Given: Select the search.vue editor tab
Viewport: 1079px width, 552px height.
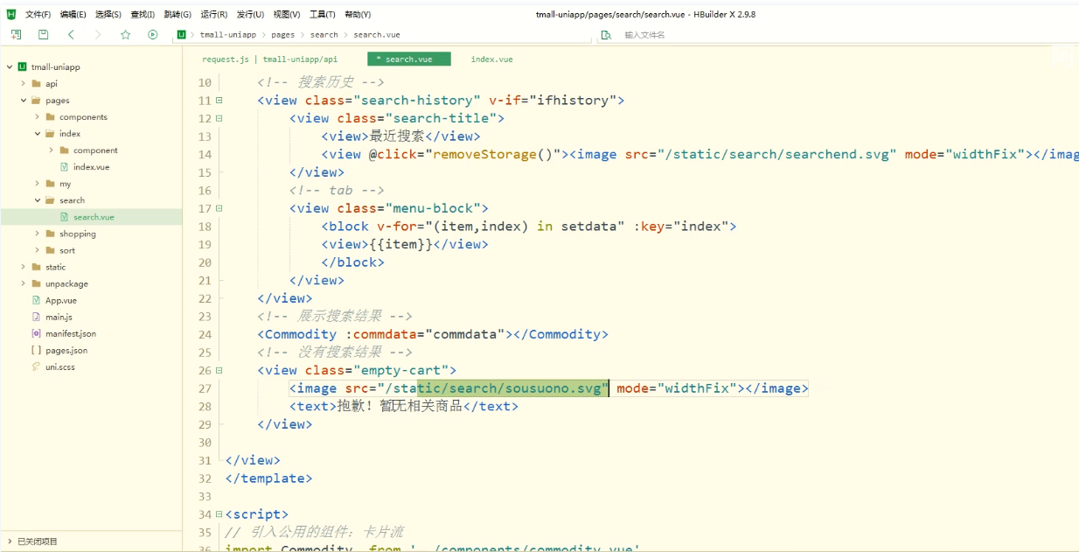Looking at the screenshot, I should coord(408,59).
